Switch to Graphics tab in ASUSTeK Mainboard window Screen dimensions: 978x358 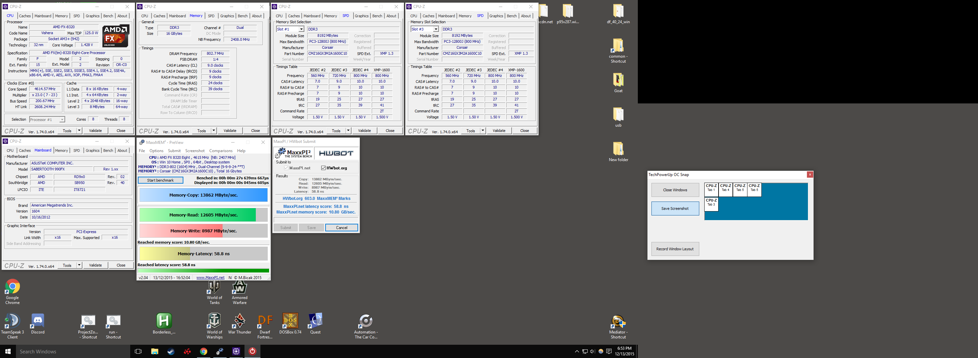pos(92,150)
